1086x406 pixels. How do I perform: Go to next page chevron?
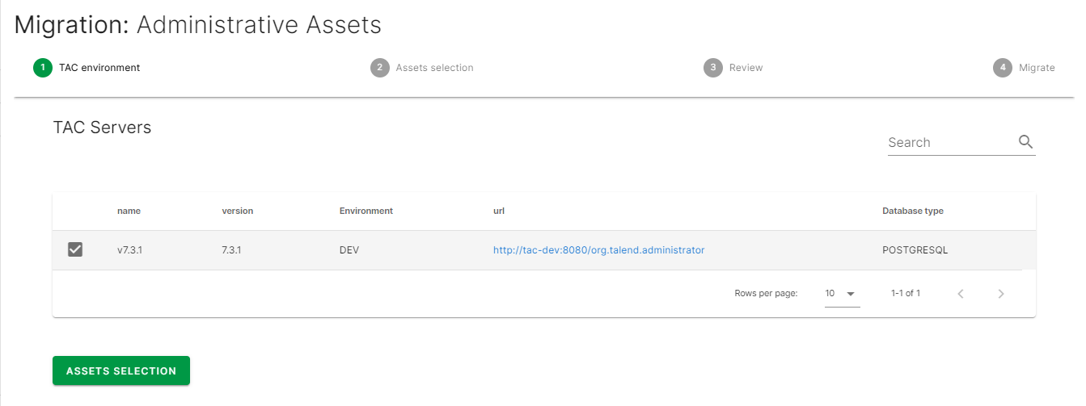(1001, 294)
